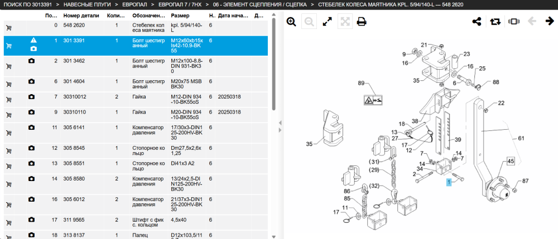This screenshot has width=558, height=239.
Task: Click the rotate/swap arrows icon
Action: coord(494,22)
